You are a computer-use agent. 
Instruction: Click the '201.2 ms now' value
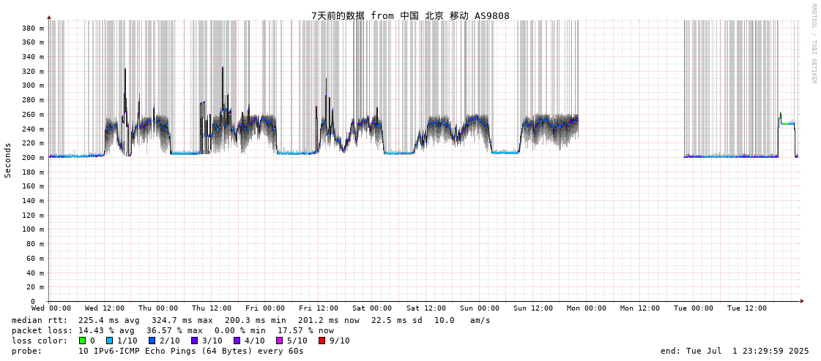pyautogui.click(x=330, y=320)
